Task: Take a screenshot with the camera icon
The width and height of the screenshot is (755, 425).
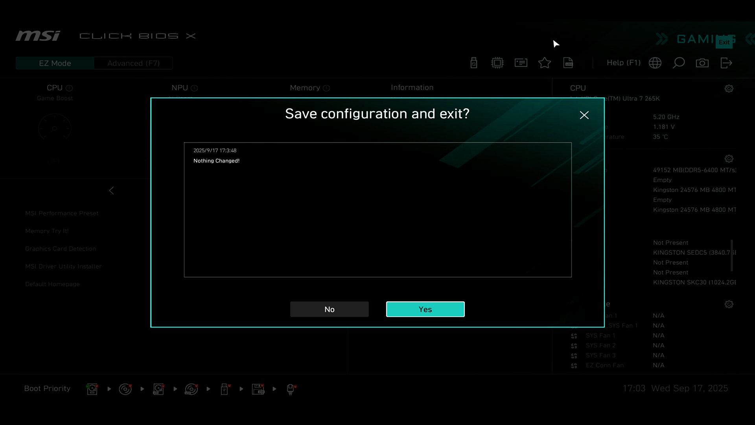Action: 702,63
